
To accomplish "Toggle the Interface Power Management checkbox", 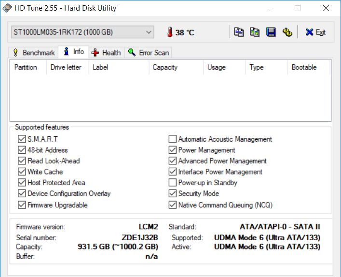I will click(x=173, y=172).
